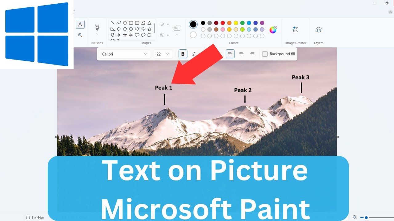Align text right
This screenshot has height=221, width=394.
(x=252, y=54)
